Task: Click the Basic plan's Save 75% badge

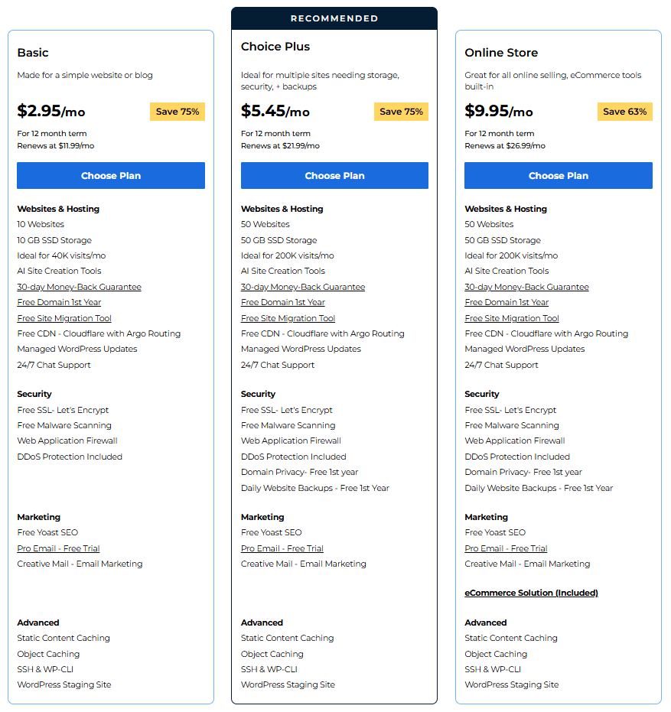Action: click(x=178, y=112)
